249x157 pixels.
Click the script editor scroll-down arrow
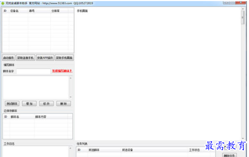pos(71,97)
